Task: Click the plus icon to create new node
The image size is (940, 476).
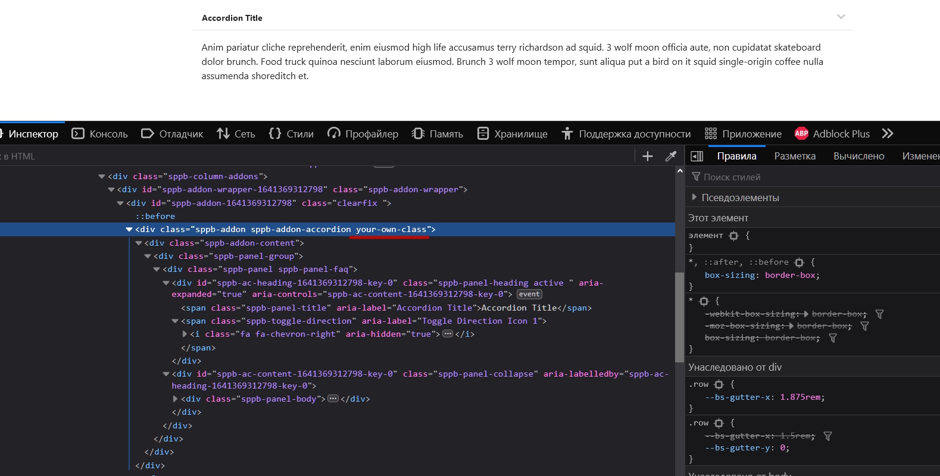Action: pyautogui.click(x=648, y=156)
